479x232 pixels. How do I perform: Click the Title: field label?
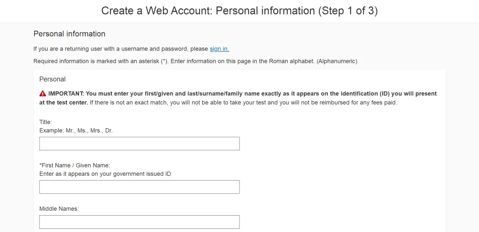point(46,122)
